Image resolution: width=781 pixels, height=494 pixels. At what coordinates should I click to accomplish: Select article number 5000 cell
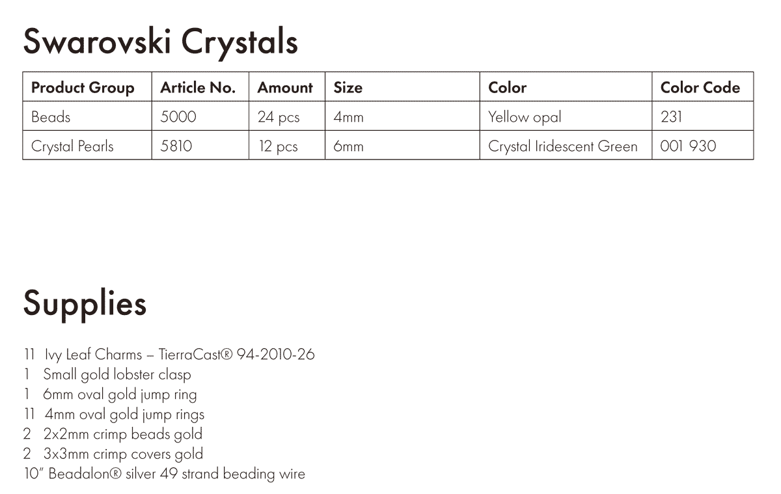pyautogui.click(x=200, y=116)
